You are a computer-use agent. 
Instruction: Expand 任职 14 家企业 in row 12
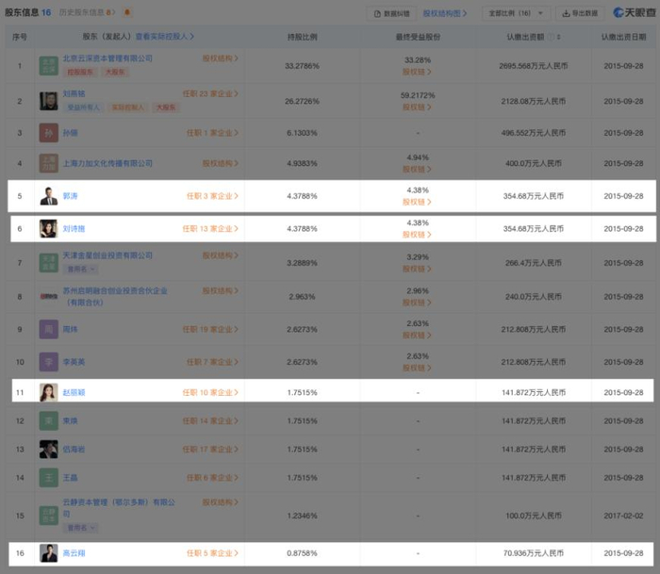pyautogui.click(x=210, y=420)
